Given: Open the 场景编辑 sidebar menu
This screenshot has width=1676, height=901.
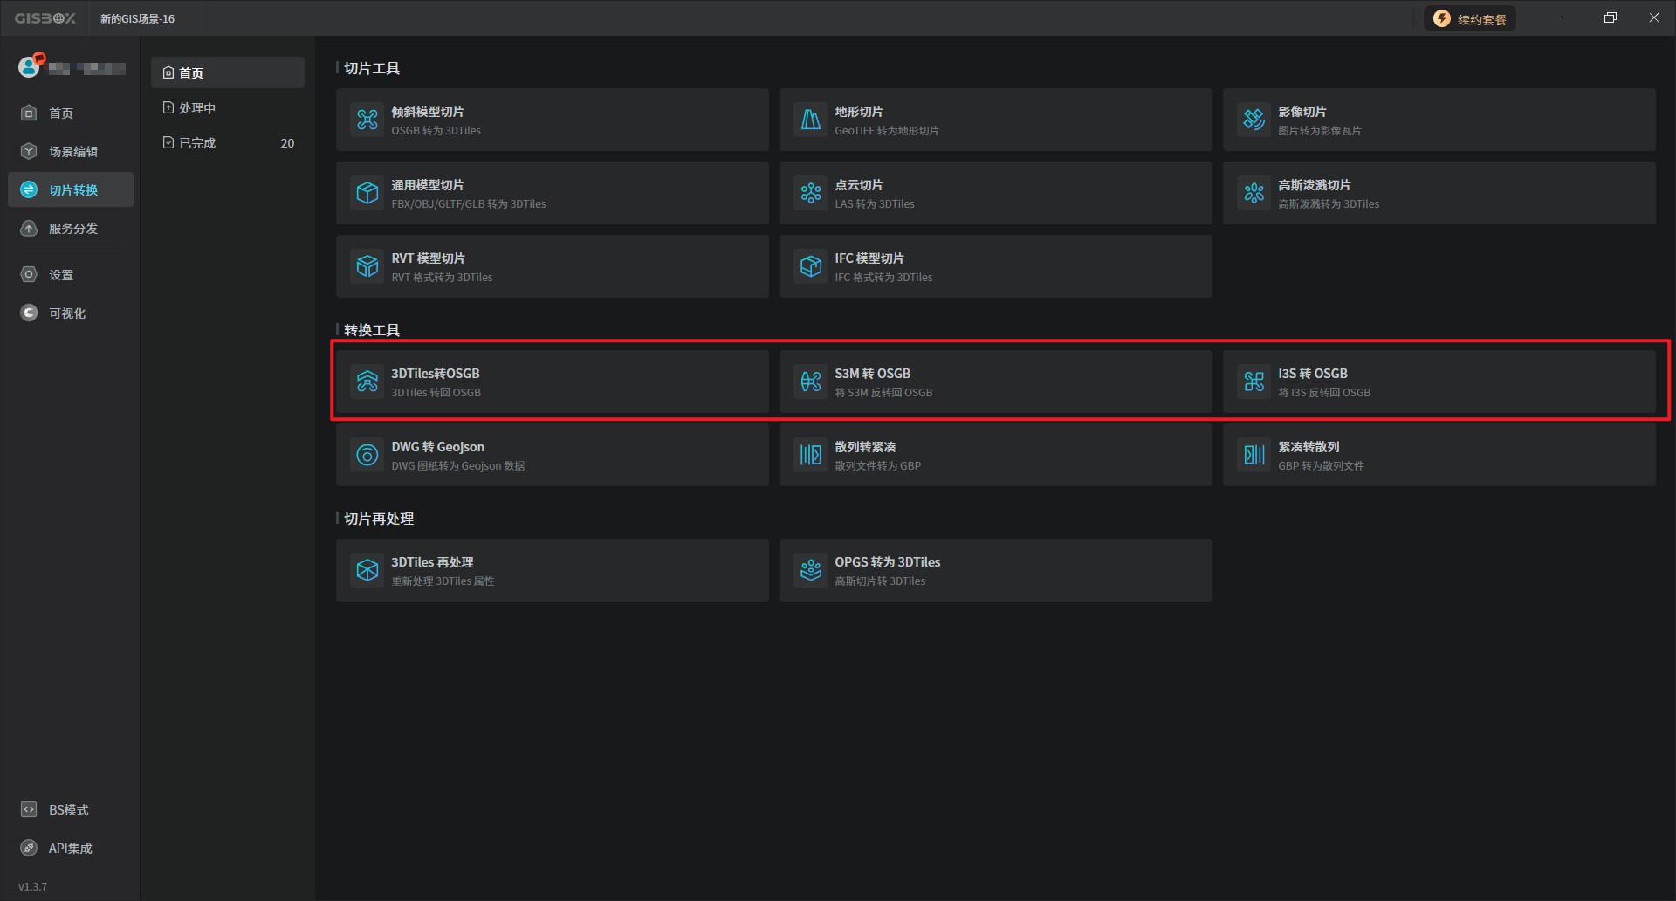Looking at the screenshot, I should 72,152.
